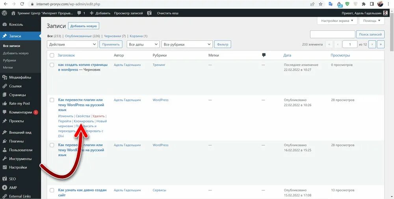Viewport: 394px width, 199px height.
Task: Click Очистить кеш in admin bar
Action: (x=167, y=13)
